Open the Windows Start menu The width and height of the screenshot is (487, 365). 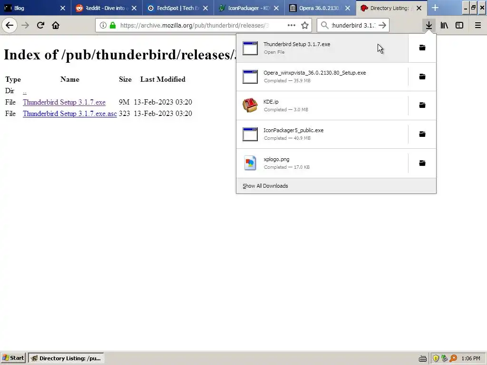pos(13,358)
